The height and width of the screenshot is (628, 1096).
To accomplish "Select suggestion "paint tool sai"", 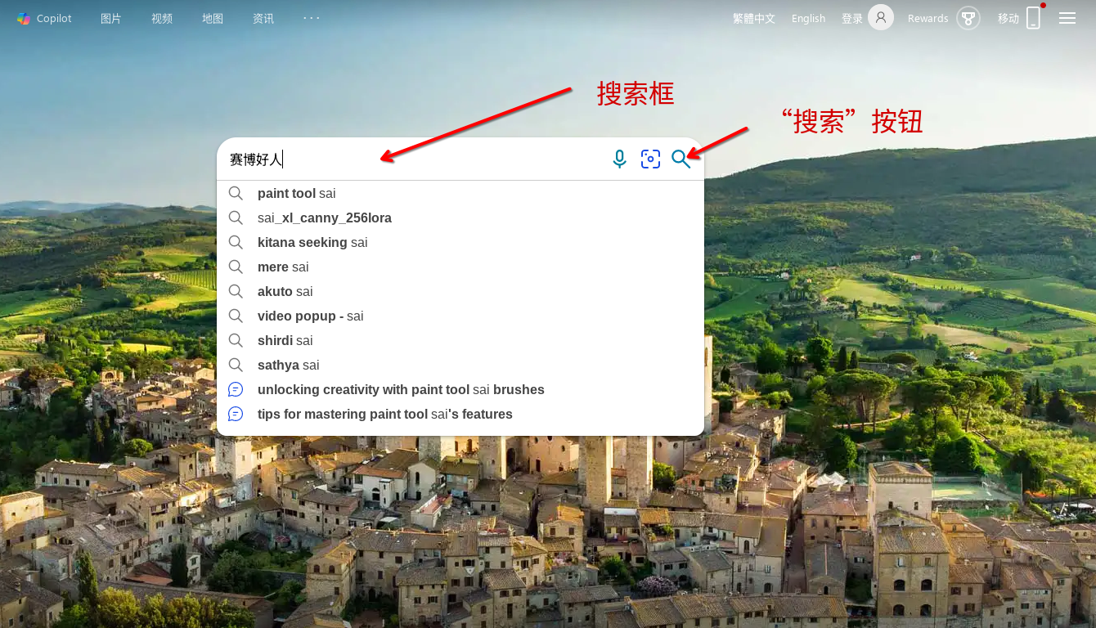I will pyautogui.click(x=297, y=194).
